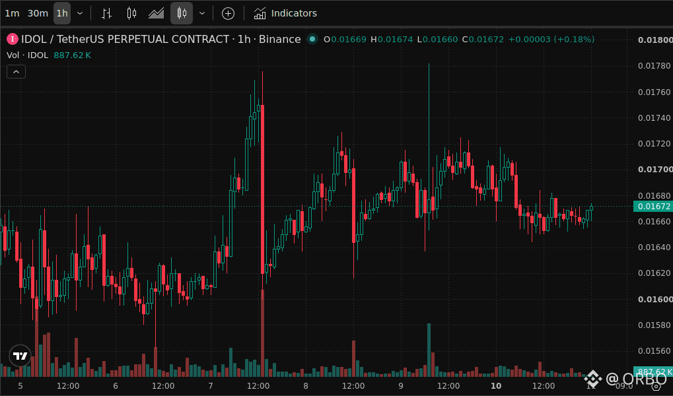Select the 1h timeframe button
Viewport: 673px width, 396px height.
tap(62, 13)
